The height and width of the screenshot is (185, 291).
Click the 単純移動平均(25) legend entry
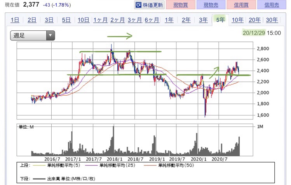[110, 165]
